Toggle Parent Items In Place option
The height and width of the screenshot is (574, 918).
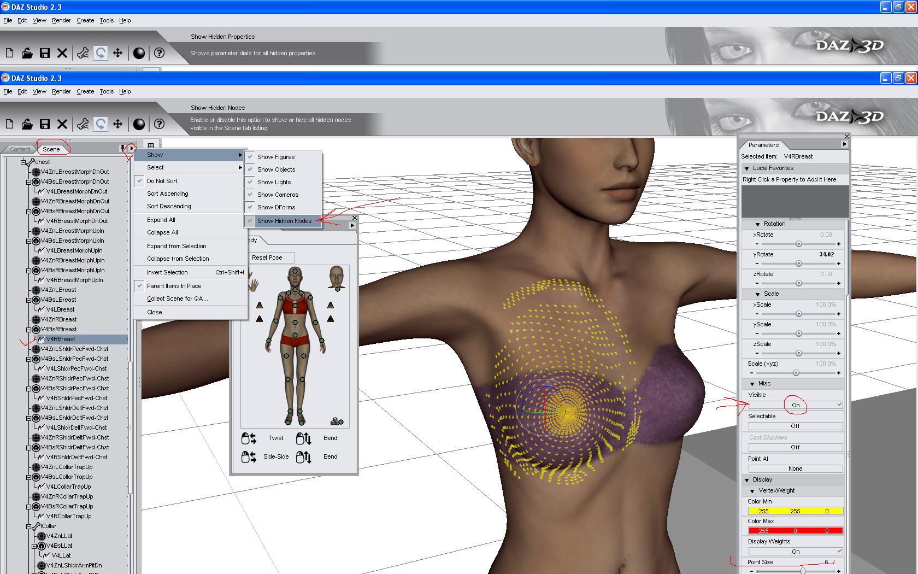[190, 286]
